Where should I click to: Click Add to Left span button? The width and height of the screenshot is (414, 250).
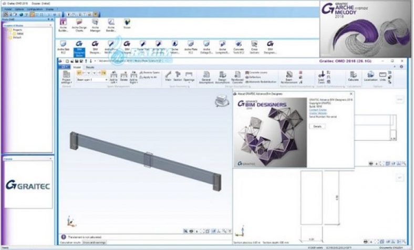point(113,77)
